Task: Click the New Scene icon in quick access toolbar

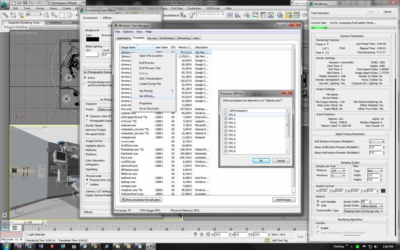Action: coord(14,3)
